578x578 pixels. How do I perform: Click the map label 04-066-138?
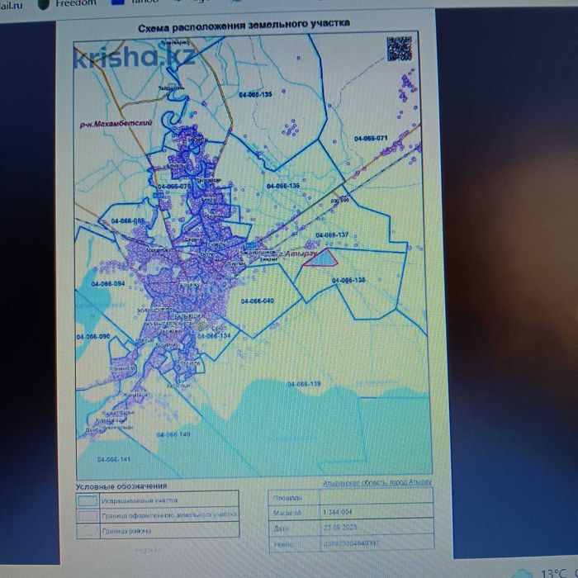coord(348,280)
